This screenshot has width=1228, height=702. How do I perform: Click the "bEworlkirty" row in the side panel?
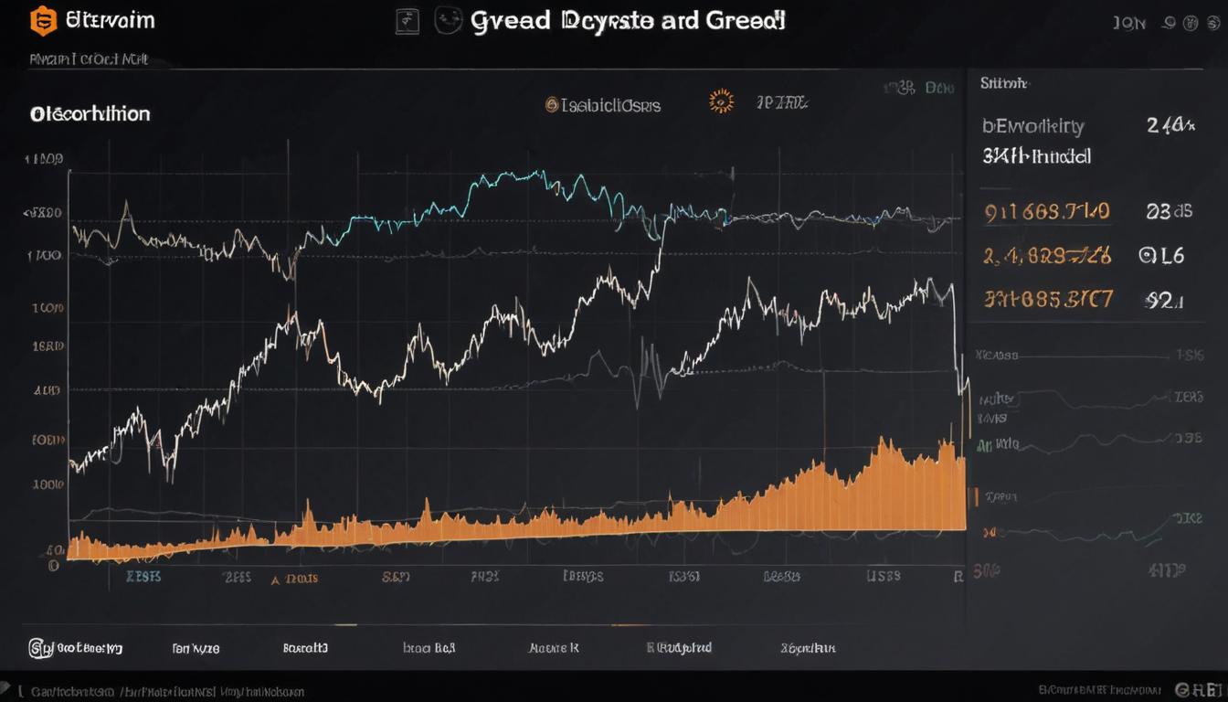click(1088, 126)
